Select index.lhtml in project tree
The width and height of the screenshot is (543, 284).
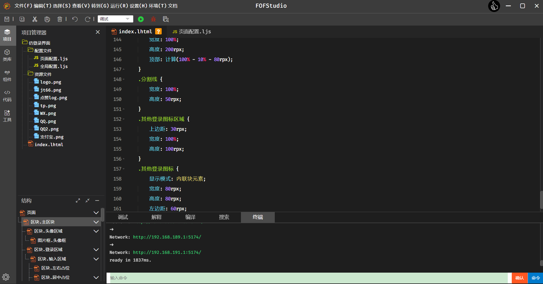pyautogui.click(x=49, y=144)
